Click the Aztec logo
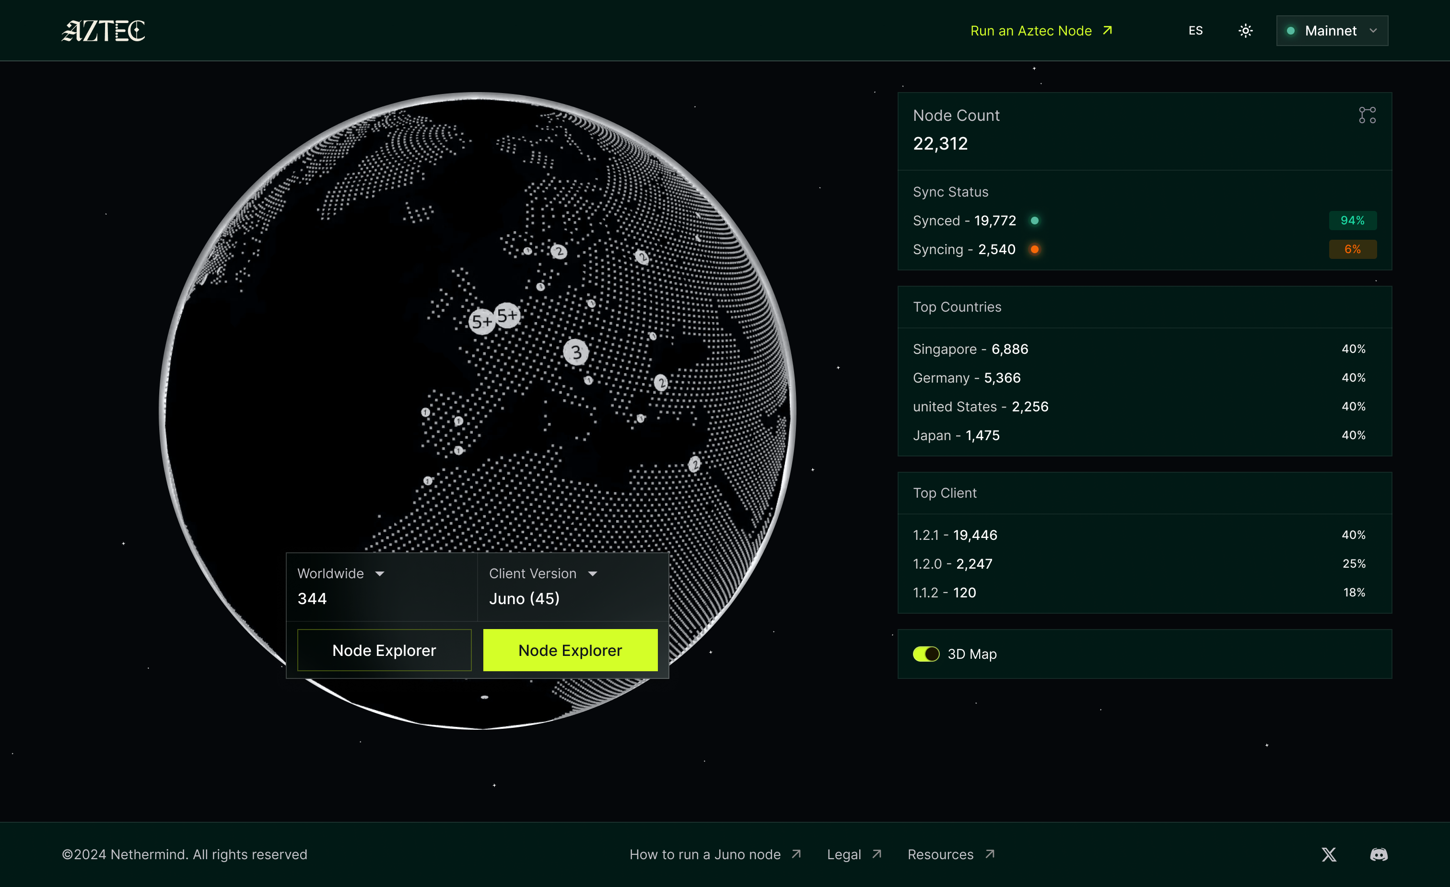The height and width of the screenshot is (887, 1450). click(x=104, y=31)
